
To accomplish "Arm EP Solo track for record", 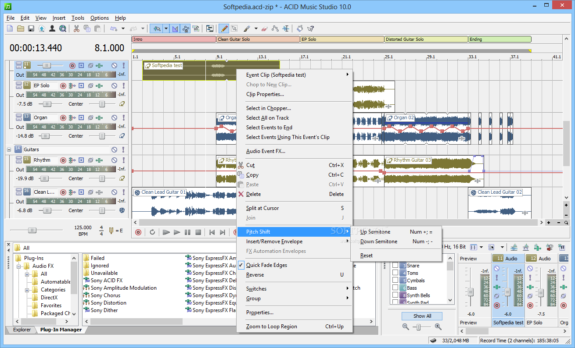I will tap(63, 85).
